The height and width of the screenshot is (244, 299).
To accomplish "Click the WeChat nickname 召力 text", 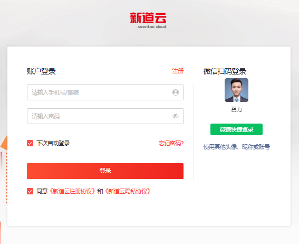I will coord(236,109).
